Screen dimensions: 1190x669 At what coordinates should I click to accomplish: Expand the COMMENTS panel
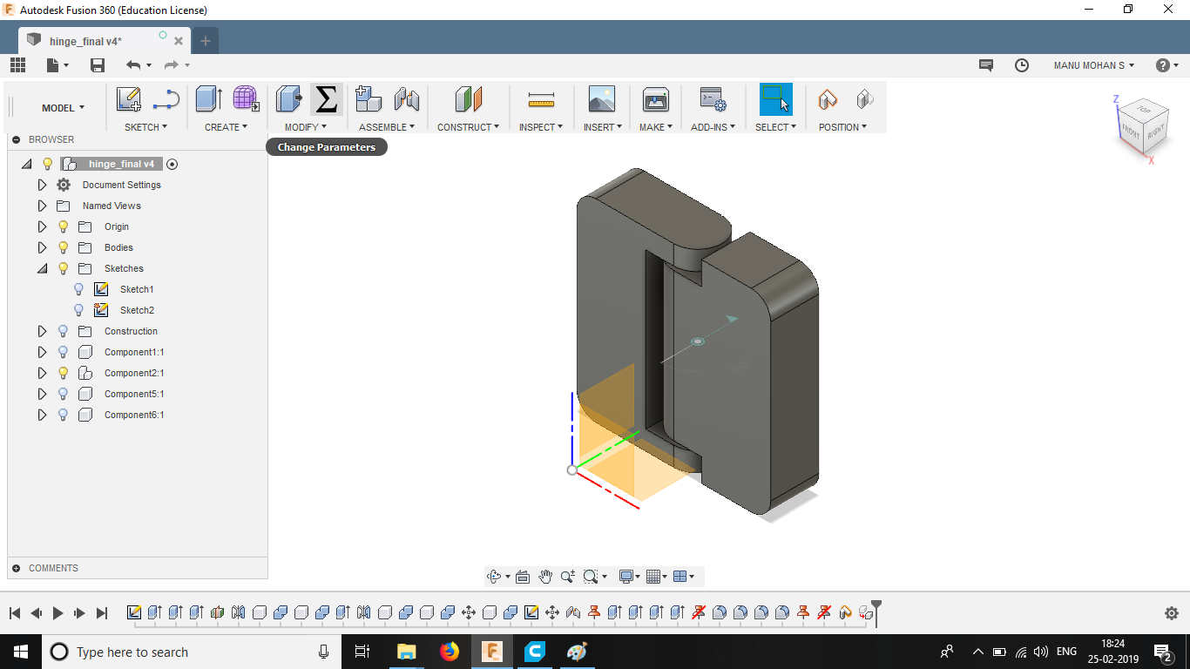pyautogui.click(x=17, y=568)
